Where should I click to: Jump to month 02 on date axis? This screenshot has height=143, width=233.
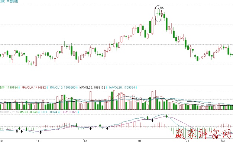(187, 141)
